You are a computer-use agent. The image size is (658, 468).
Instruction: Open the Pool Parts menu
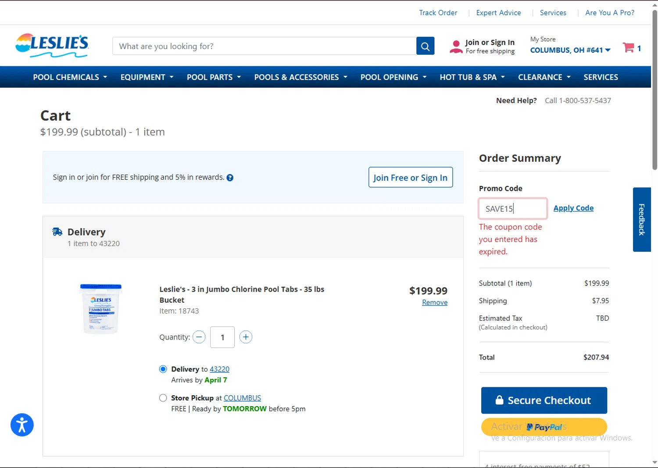point(214,77)
